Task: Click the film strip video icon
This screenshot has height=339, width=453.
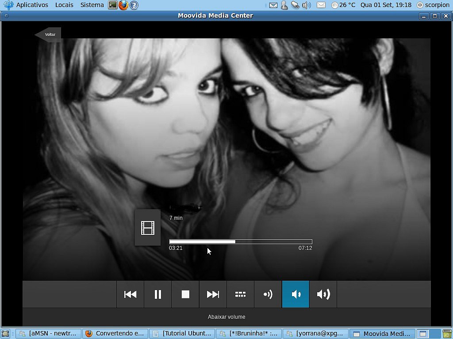Action: pos(148,228)
